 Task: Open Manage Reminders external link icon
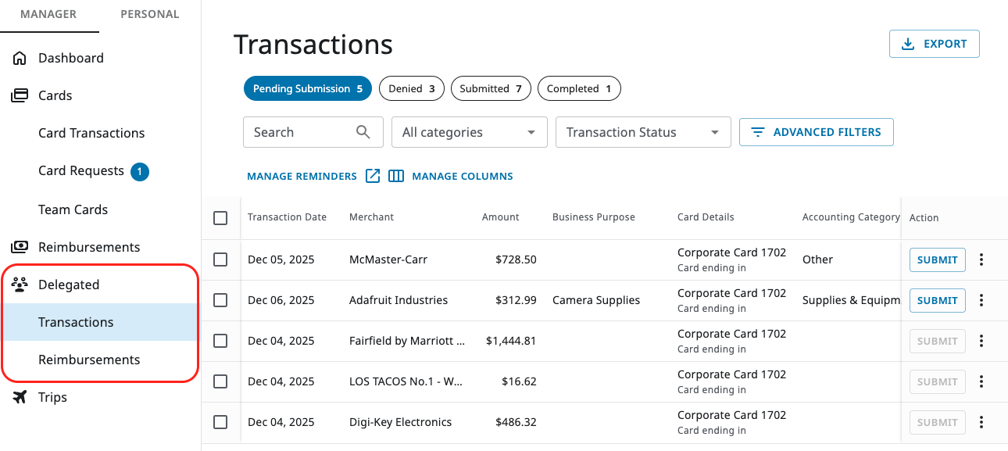pos(373,176)
